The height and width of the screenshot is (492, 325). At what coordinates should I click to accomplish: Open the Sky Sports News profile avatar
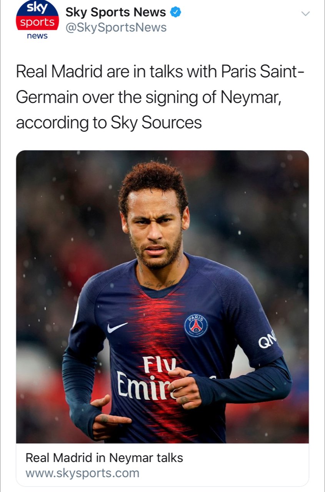click(x=37, y=20)
